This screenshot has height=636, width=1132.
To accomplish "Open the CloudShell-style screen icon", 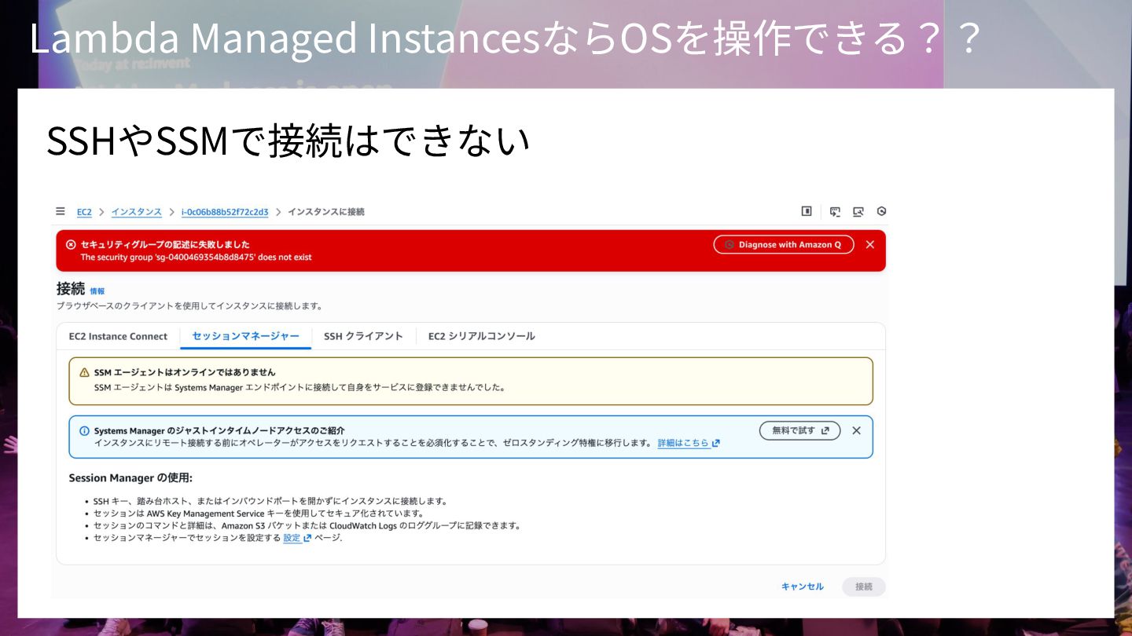I will pyautogui.click(x=835, y=211).
